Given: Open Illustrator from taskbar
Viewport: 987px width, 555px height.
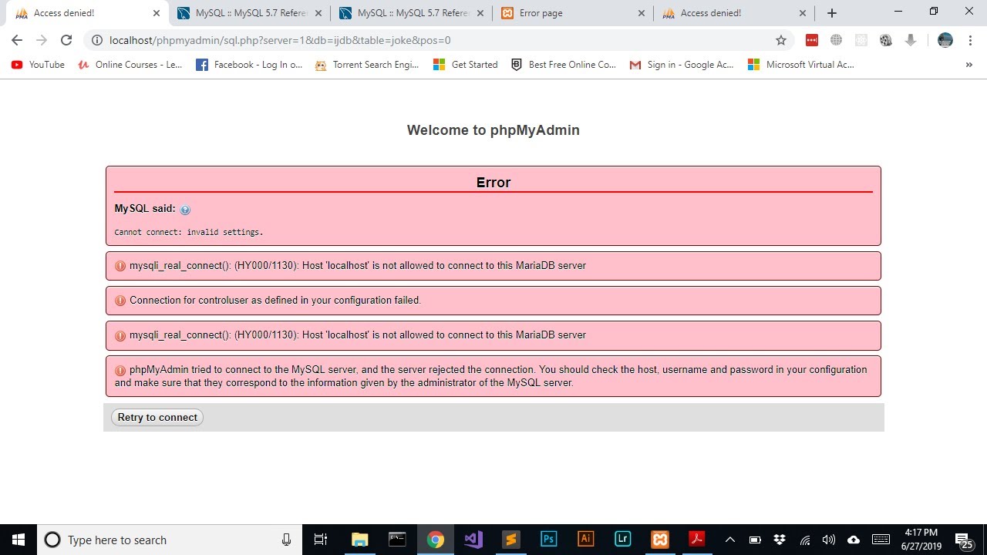Looking at the screenshot, I should pyautogui.click(x=585, y=540).
